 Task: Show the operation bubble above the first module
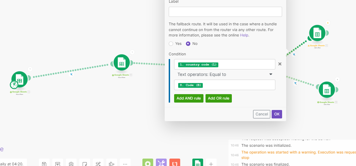tap(30, 69)
